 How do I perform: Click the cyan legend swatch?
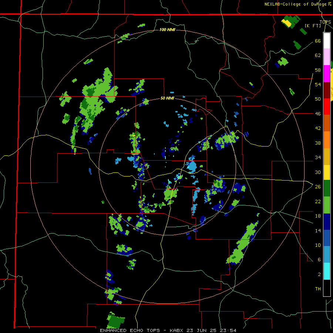point(327,271)
